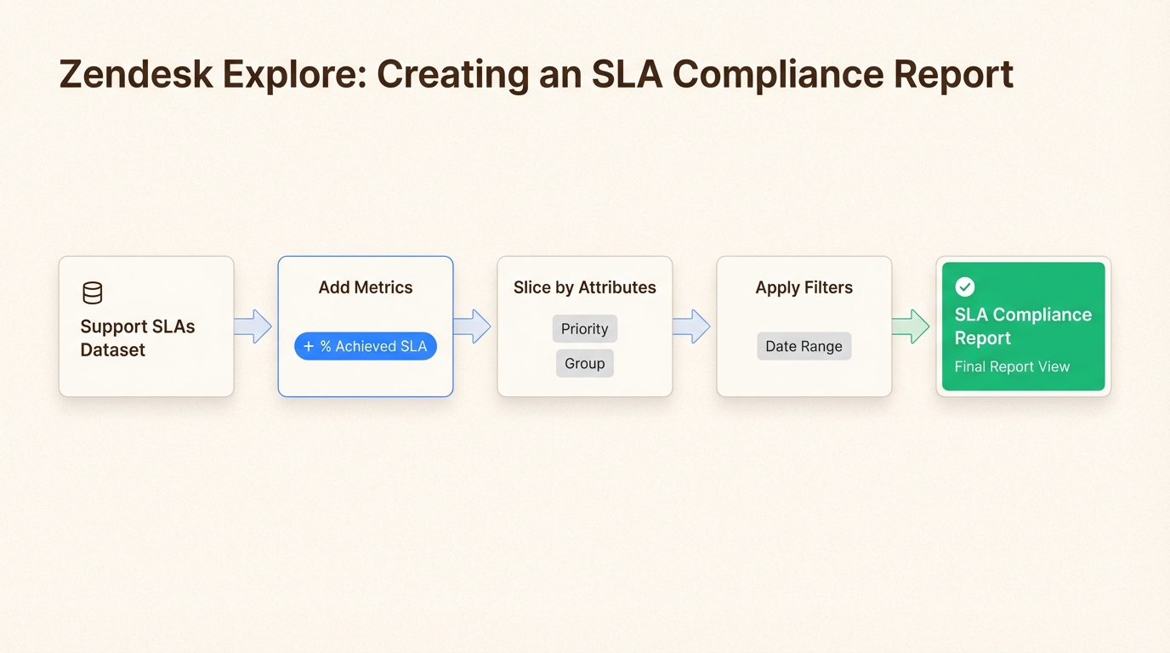Click the green arrow before the final report
The height and width of the screenshot is (653, 1170).
(911, 326)
